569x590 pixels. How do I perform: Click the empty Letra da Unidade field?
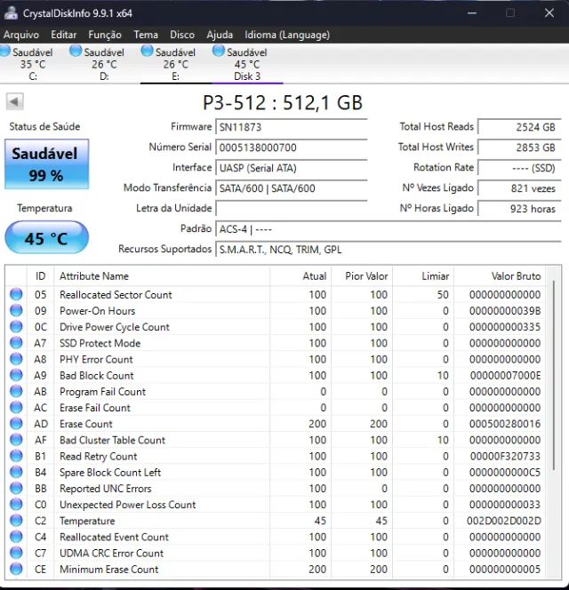tap(291, 209)
